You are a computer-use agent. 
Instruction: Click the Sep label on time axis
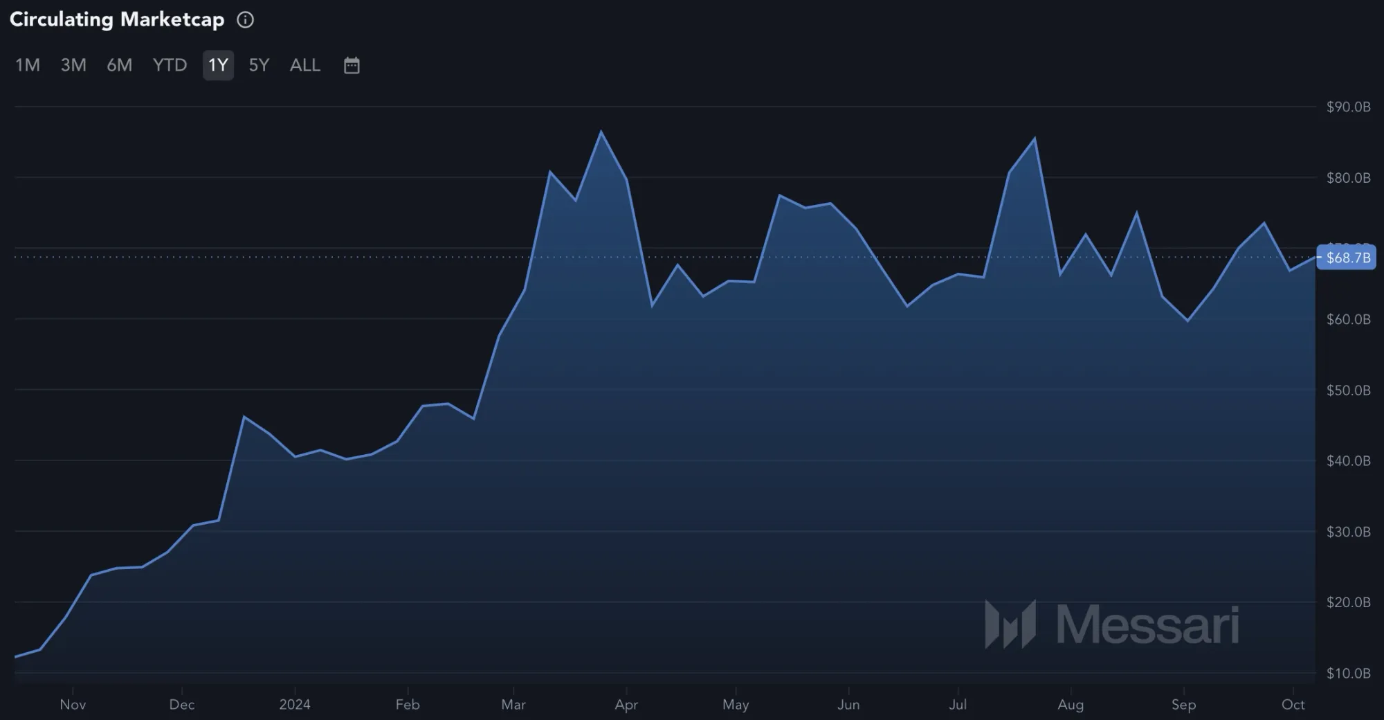(x=1183, y=704)
